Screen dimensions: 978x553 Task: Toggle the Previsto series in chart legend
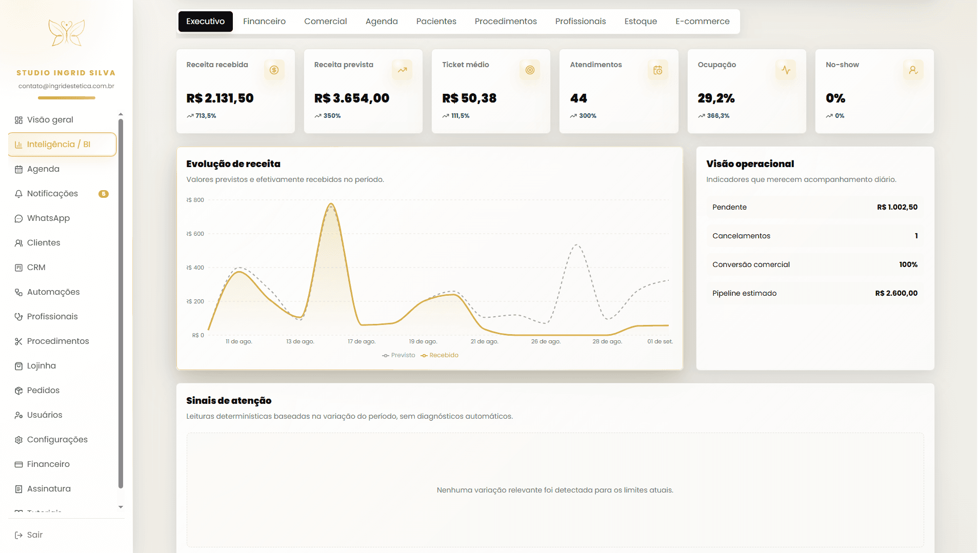tap(398, 355)
